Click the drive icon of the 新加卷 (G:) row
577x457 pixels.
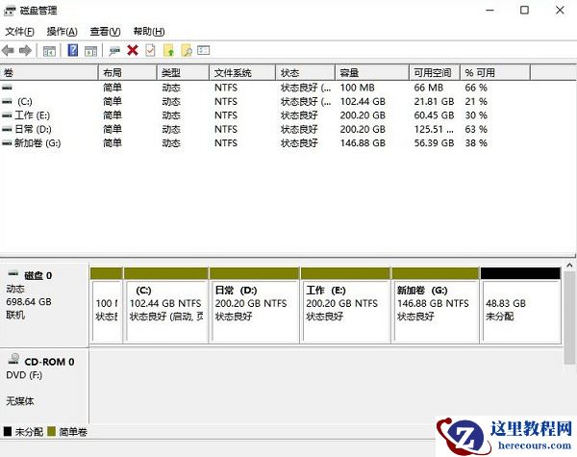(x=7, y=143)
